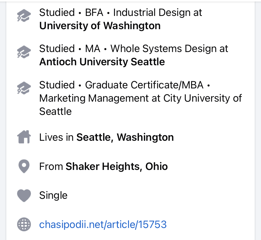Viewport: 261px width, 240px height.
Task: Click graduation cap icon beside Antioch University Seattle
Action: (24, 51)
